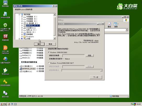
Task: Expand the 大白菜PE (X:) tree node
Action: (x=22, y=28)
